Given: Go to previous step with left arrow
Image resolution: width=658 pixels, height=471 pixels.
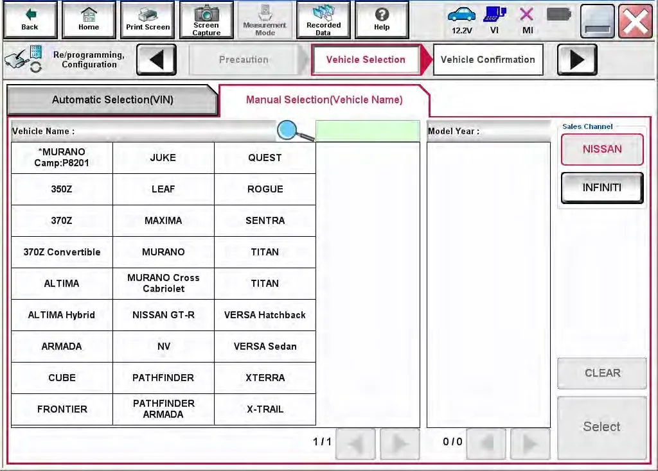Looking at the screenshot, I should point(157,60).
